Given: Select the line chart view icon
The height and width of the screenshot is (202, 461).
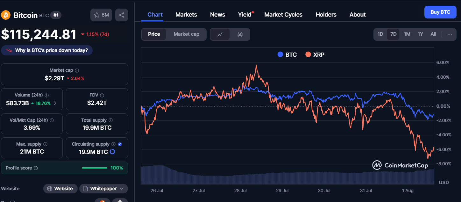Looking at the screenshot, I should [x=220, y=34].
